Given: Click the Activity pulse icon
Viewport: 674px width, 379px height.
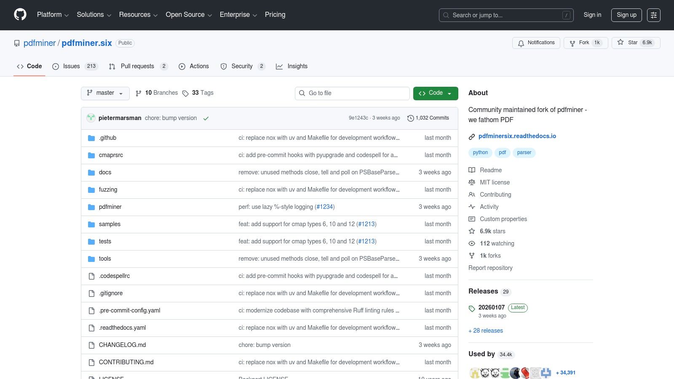Looking at the screenshot, I should (x=472, y=207).
